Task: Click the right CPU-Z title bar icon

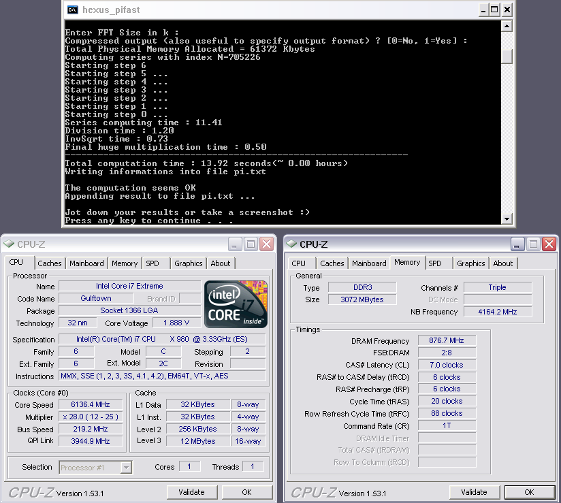Action: tap(291, 244)
